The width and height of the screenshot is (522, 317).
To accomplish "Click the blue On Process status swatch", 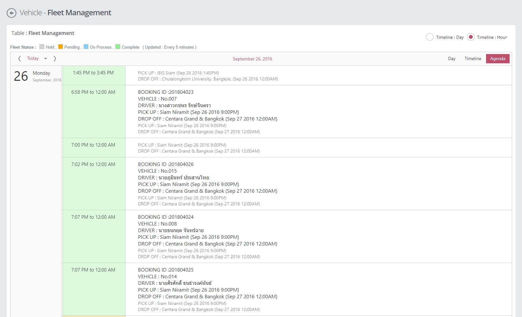I will pos(86,47).
